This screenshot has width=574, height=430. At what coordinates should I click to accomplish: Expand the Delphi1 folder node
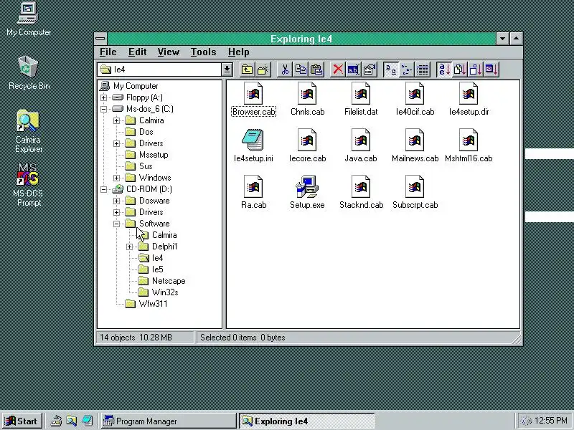(129, 247)
